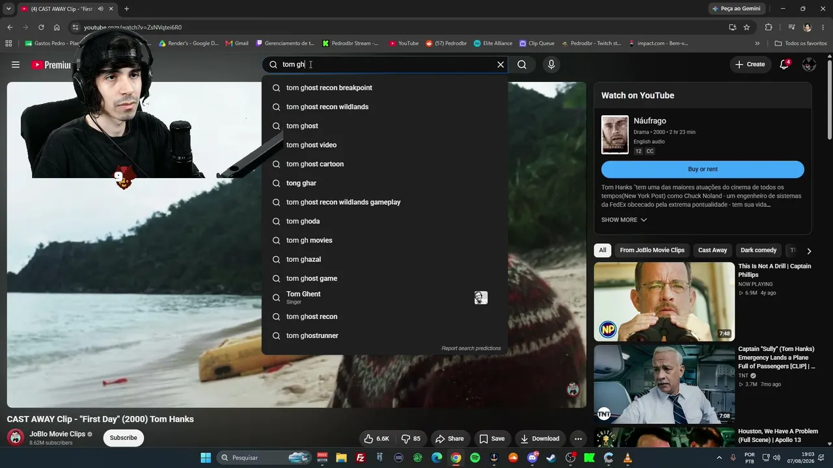Select suggestion 'tom ghost recon wildlands'
Image resolution: width=833 pixels, height=468 pixels.
pyautogui.click(x=385, y=107)
